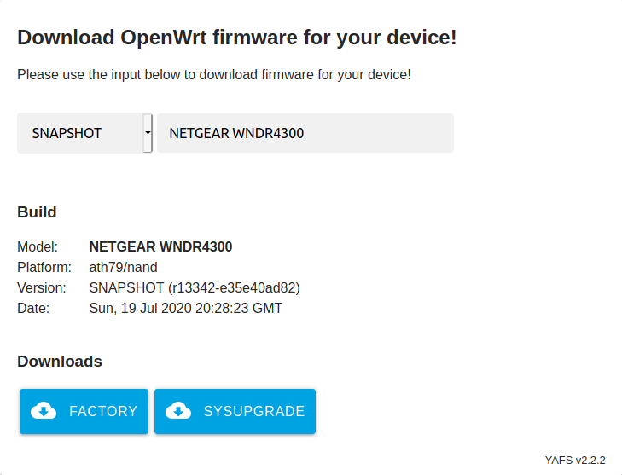Click the cloud download icon on FACTORY
622x475 pixels.
[44, 411]
